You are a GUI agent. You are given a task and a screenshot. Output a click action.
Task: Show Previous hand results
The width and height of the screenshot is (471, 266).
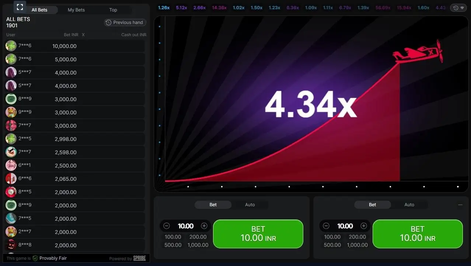coord(125,23)
